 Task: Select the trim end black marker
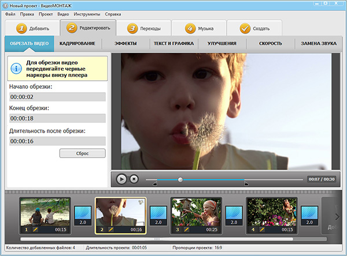tap(246, 183)
